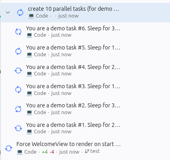This screenshot has height=160, width=170.
Task: Click the running status icon for demo task #2
Action: 18,109
